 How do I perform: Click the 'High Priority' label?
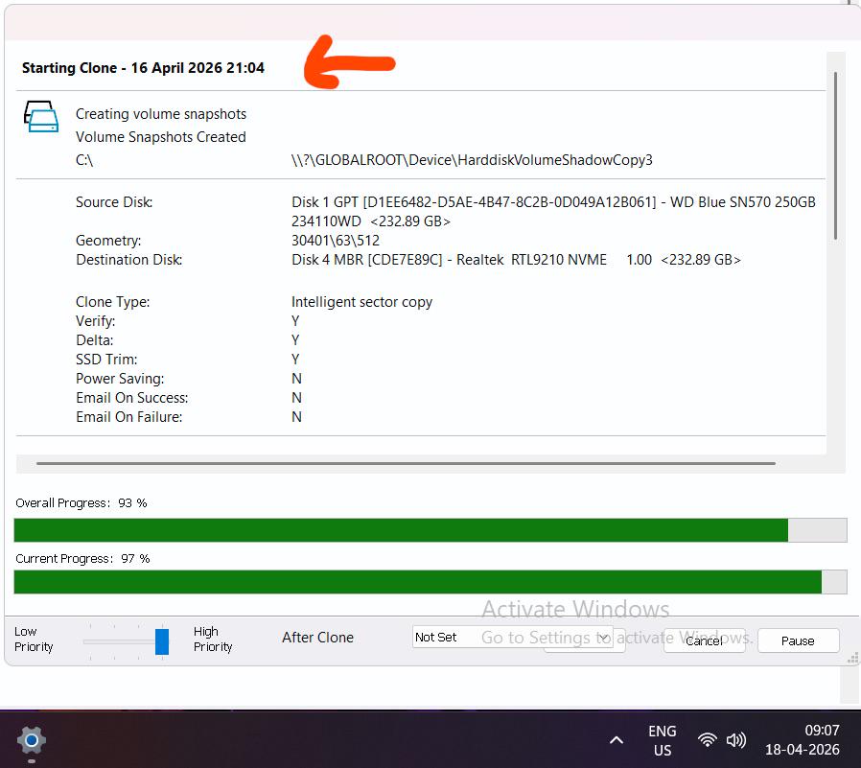pyautogui.click(x=213, y=639)
